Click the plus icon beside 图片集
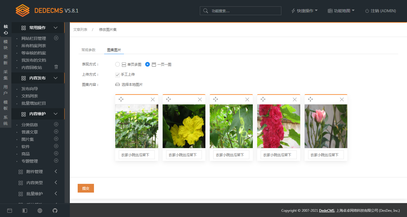The width and height of the screenshot is (407, 217). [x=56, y=139]
